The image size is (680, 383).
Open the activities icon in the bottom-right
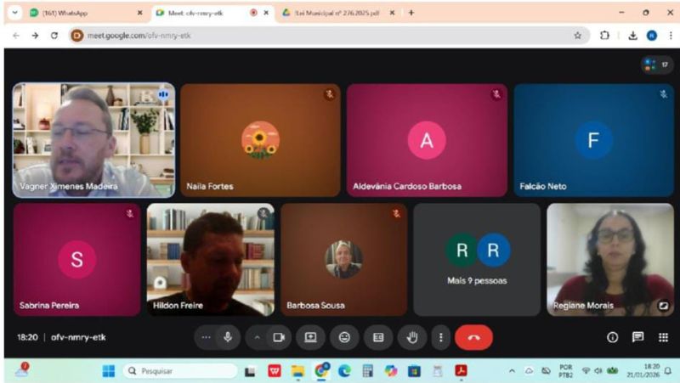pyautogui.click(x=663, y=337)
